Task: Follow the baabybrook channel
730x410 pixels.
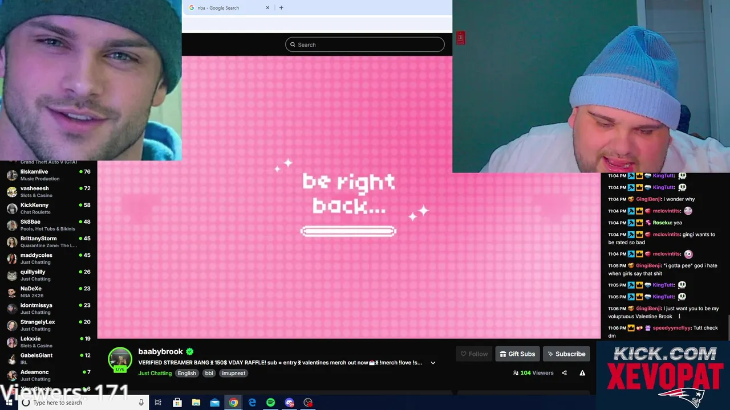Action: [x=474, y=354]
